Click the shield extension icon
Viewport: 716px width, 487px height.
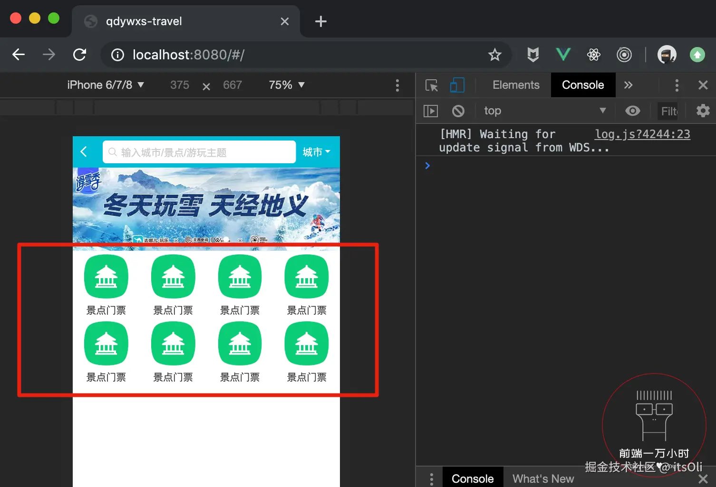(x=533, y=55)
